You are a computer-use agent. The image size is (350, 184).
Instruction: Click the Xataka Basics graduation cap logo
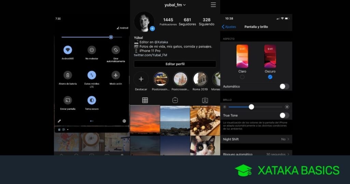(243, 171)
